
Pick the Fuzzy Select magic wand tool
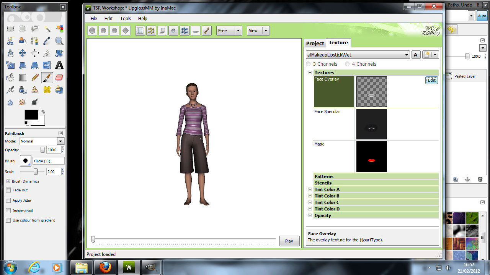pyautogui.click(x=47, y=29)
